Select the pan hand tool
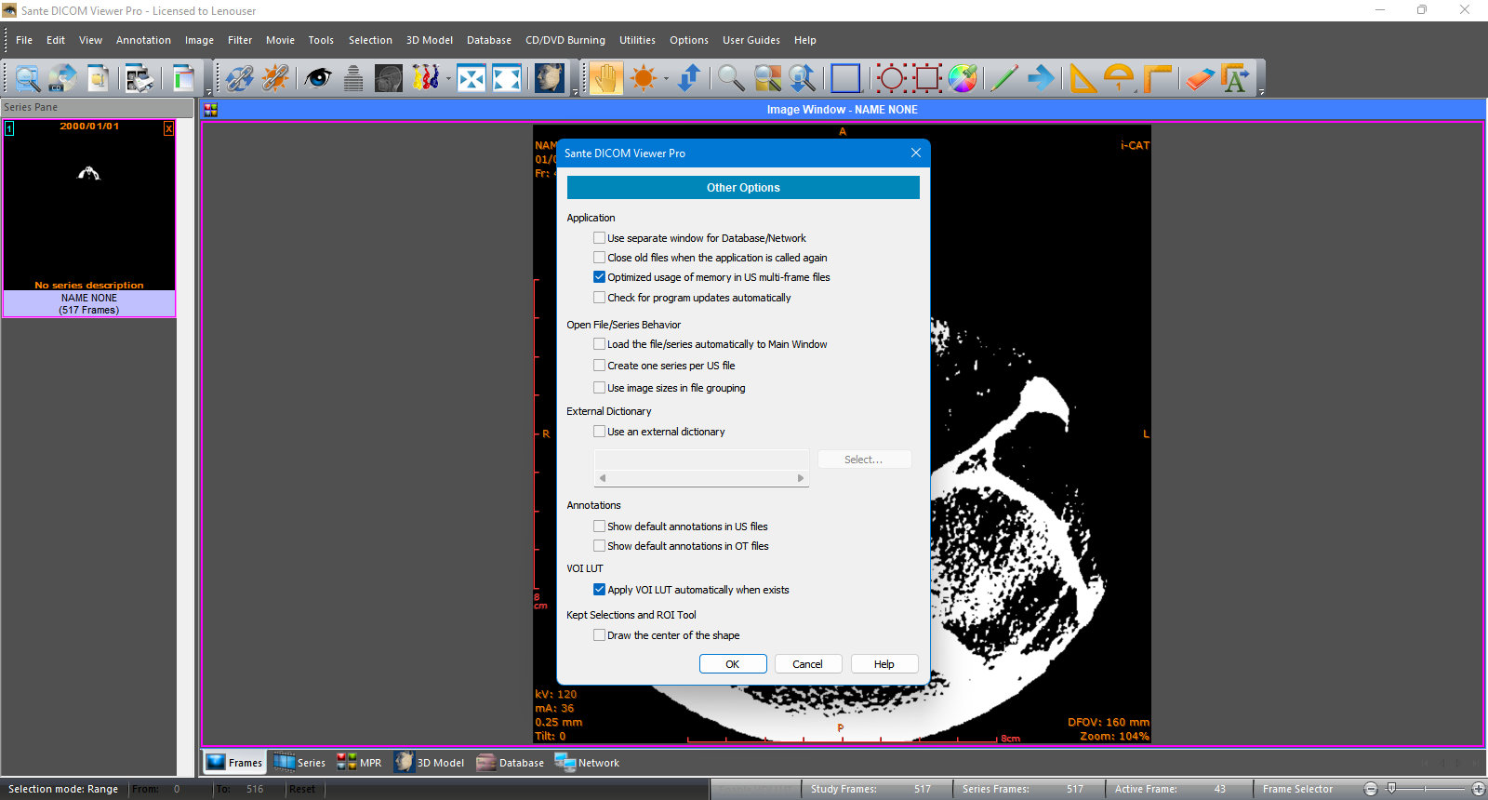This screenshot has height=800, width=1488. (x=605, y=78)
